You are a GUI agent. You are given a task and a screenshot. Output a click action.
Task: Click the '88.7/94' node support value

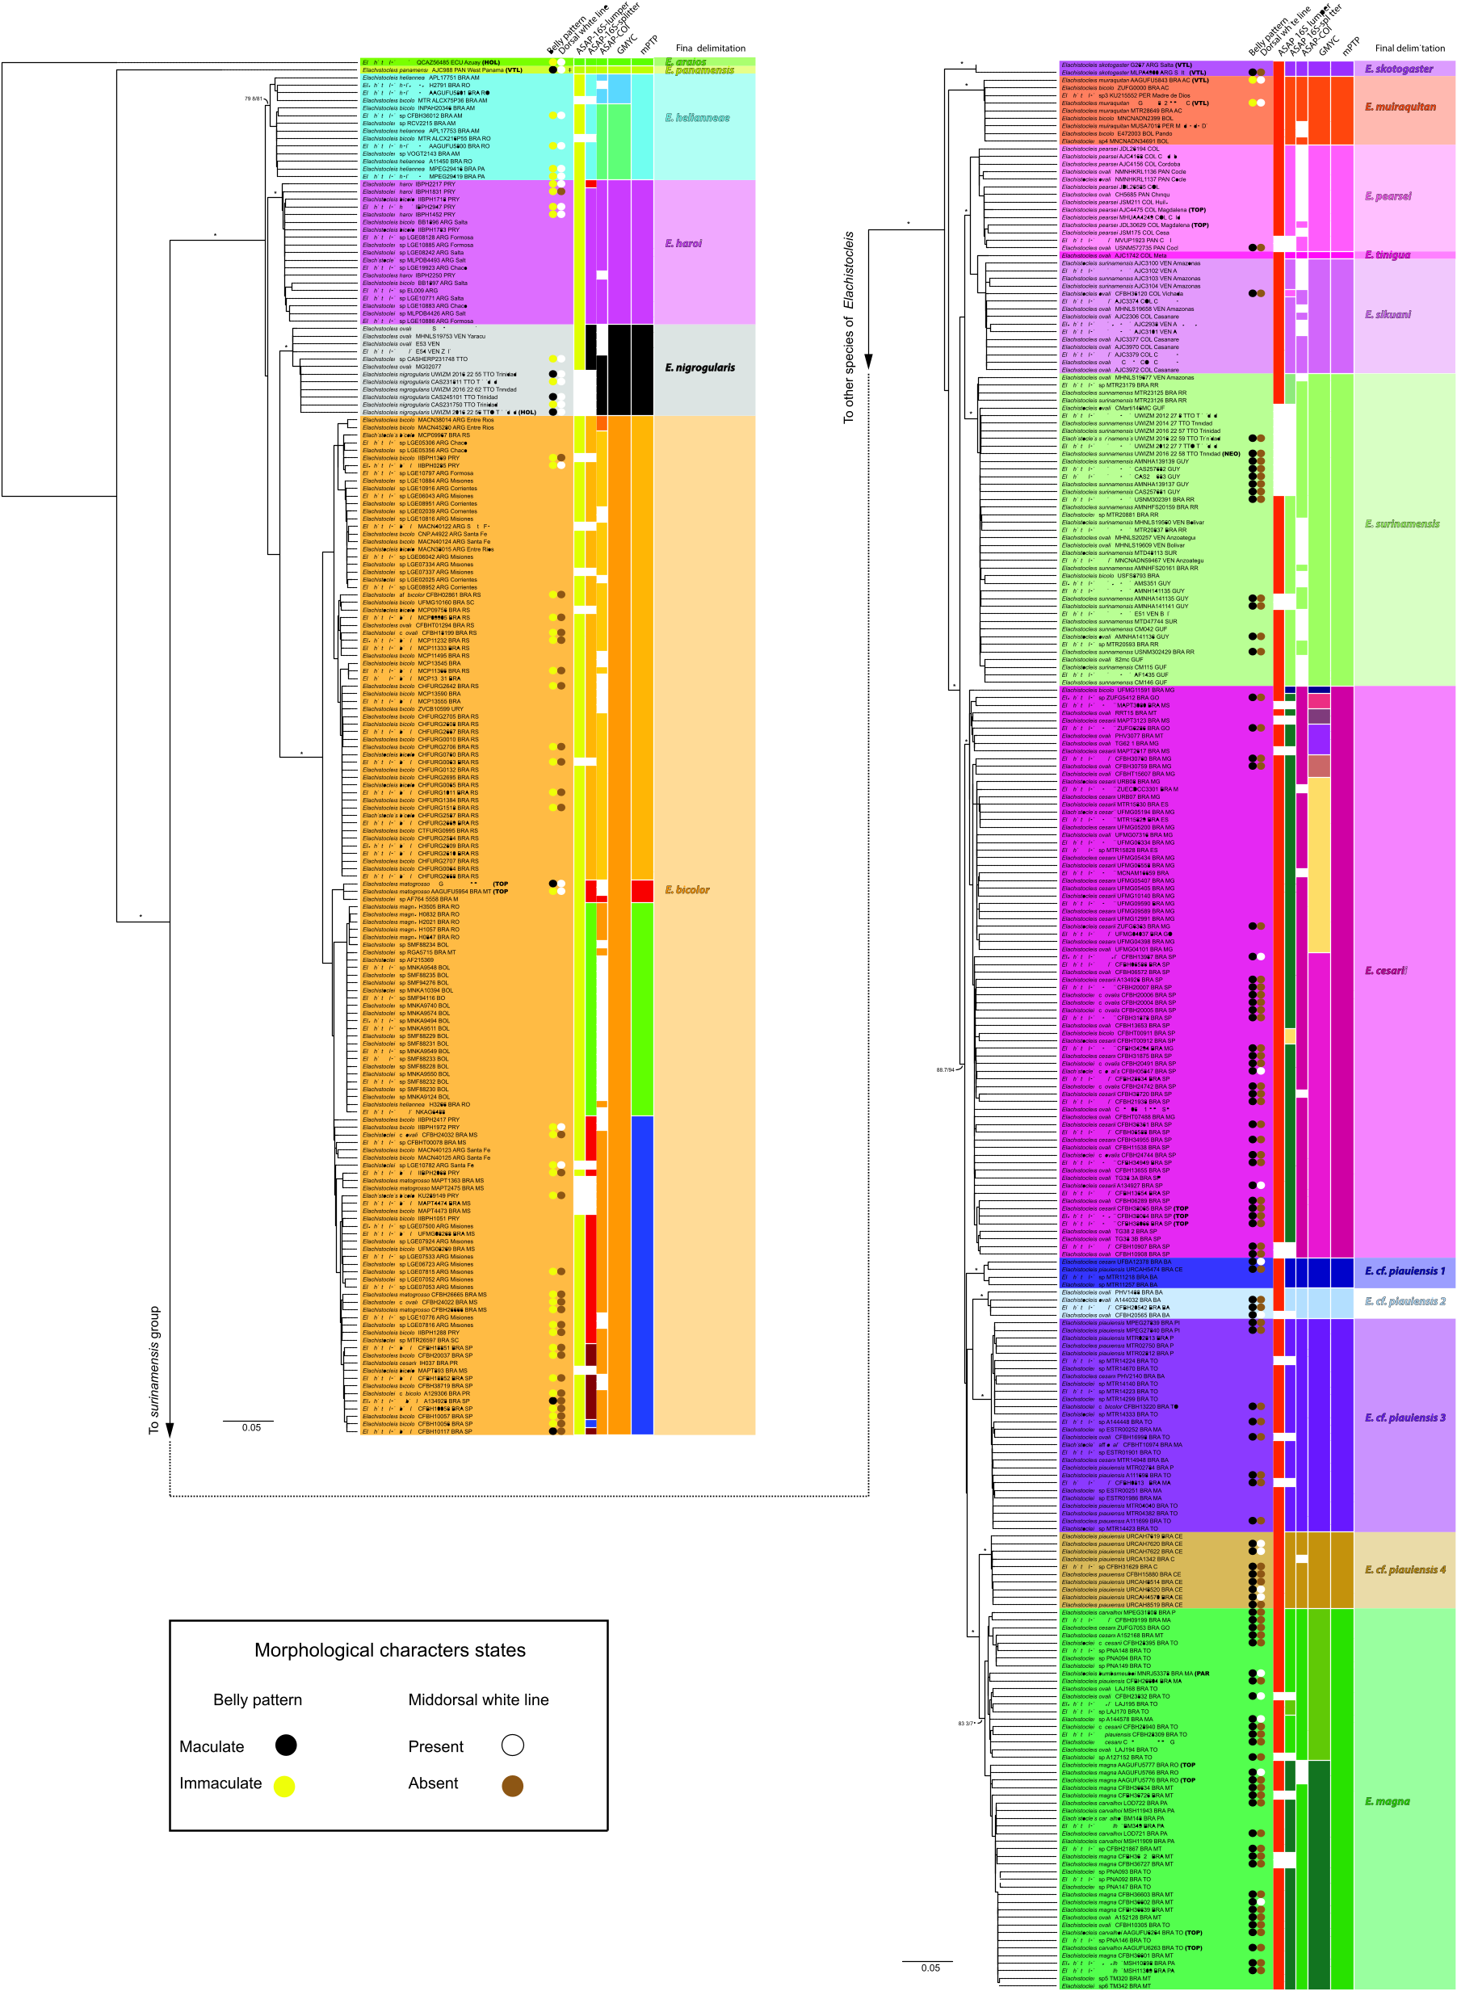pos(946,1069)
